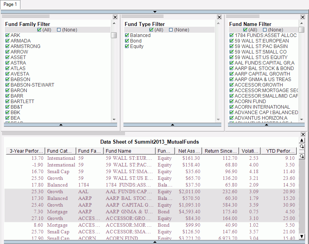Click the Fund Type Filter scroll-up arrow
The height and width of the screenshot is (244, 309).
[218, 24]
